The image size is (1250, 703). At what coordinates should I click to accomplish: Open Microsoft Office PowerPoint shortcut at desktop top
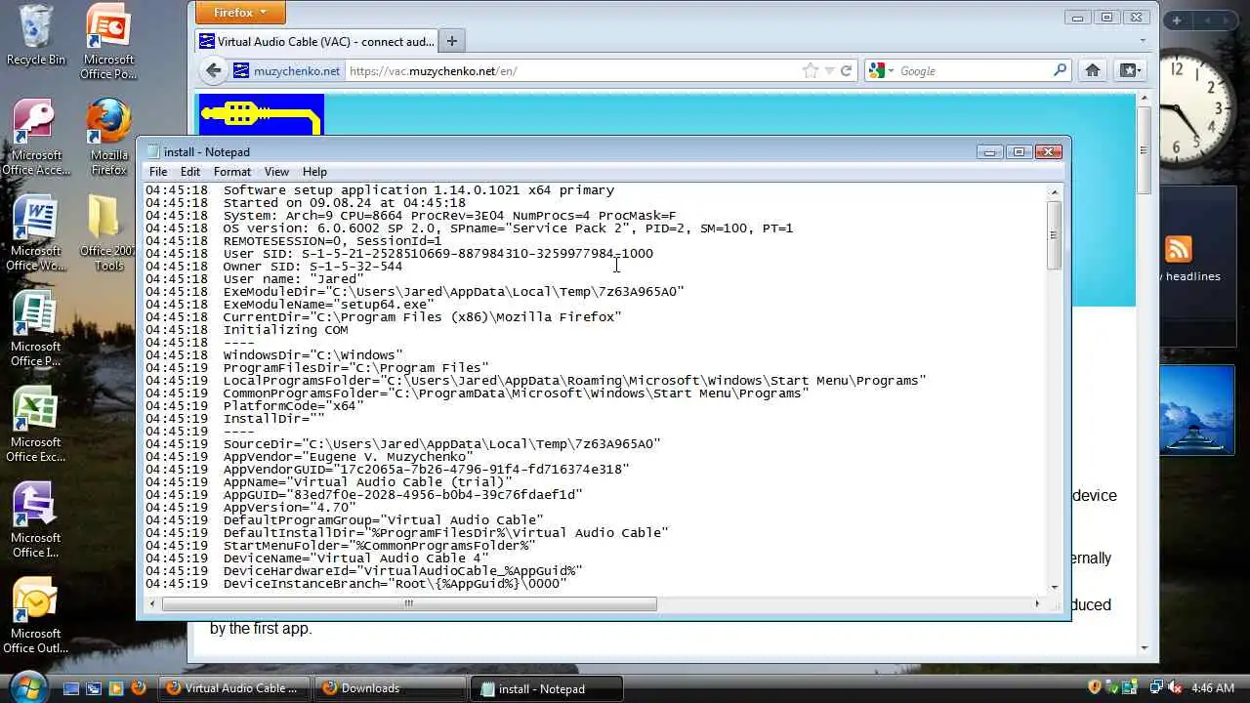point(108,41)
